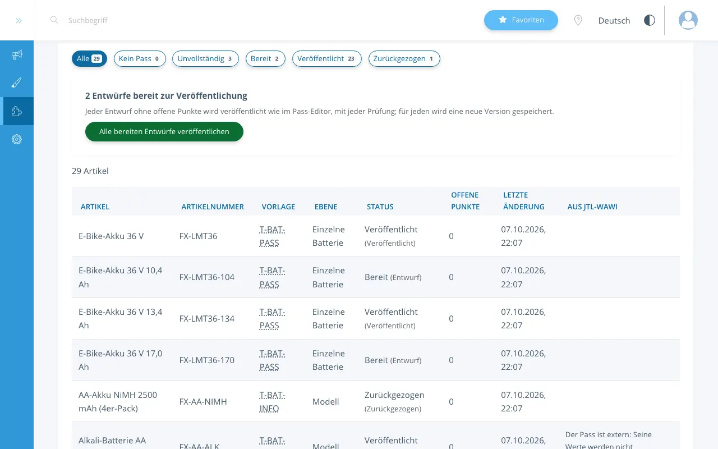Click the 29 Artikel count text
Screen dimensions: 718x449
[x=90, y=171]
